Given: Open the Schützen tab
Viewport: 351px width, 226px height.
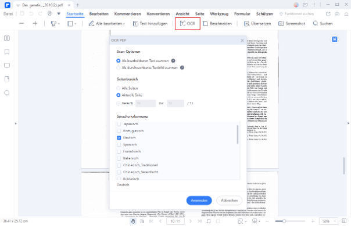Looking at the screenshot, I should pos(264,14).
